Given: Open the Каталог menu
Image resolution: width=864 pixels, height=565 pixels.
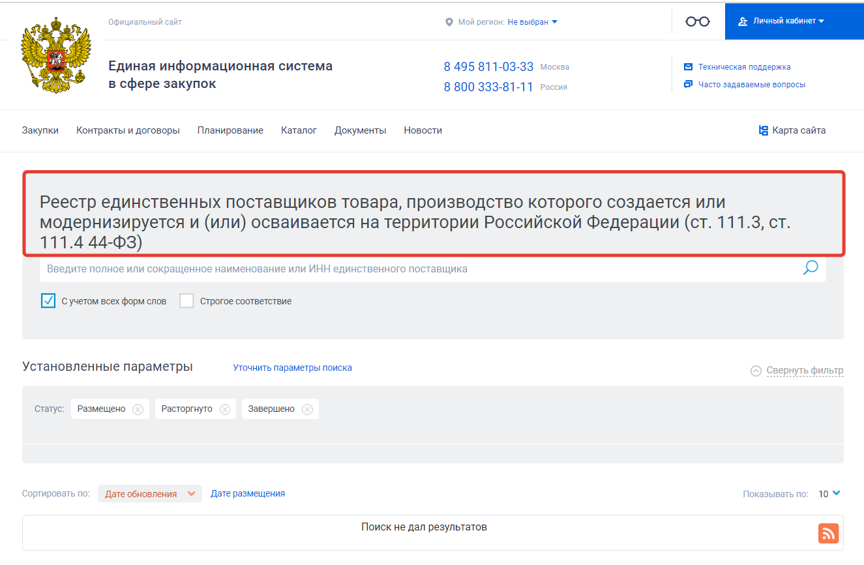Looking at the screenshot, I should pyautogui.click(x=299, y=130).
